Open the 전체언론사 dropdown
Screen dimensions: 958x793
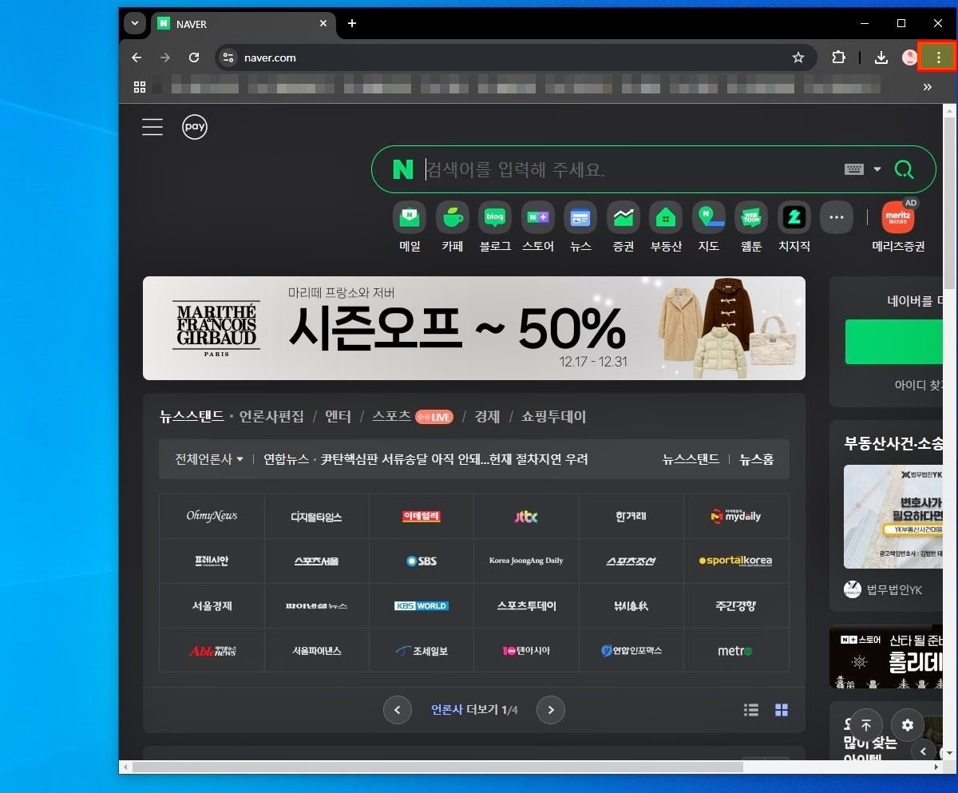(x=209, y=459)
